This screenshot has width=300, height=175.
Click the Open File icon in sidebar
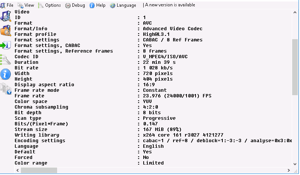click(x=6, y=16)
